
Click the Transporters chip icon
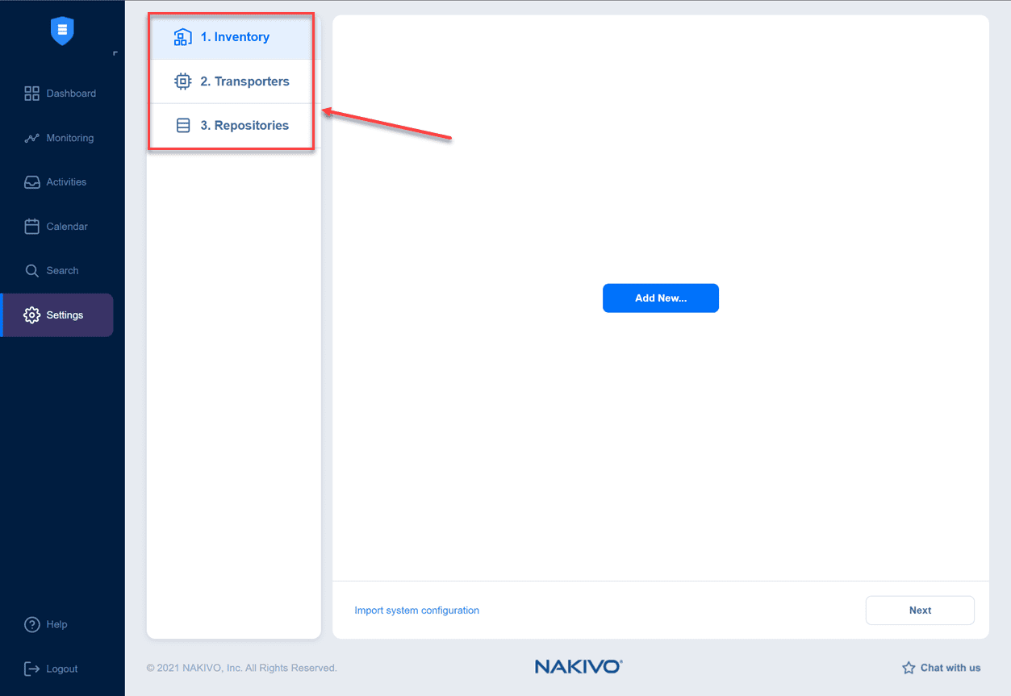[183, 81]
